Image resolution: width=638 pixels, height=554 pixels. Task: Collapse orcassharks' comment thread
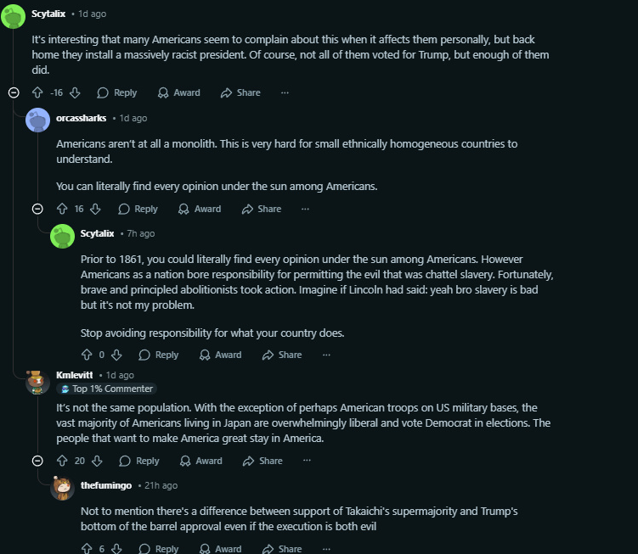(37, 209)
